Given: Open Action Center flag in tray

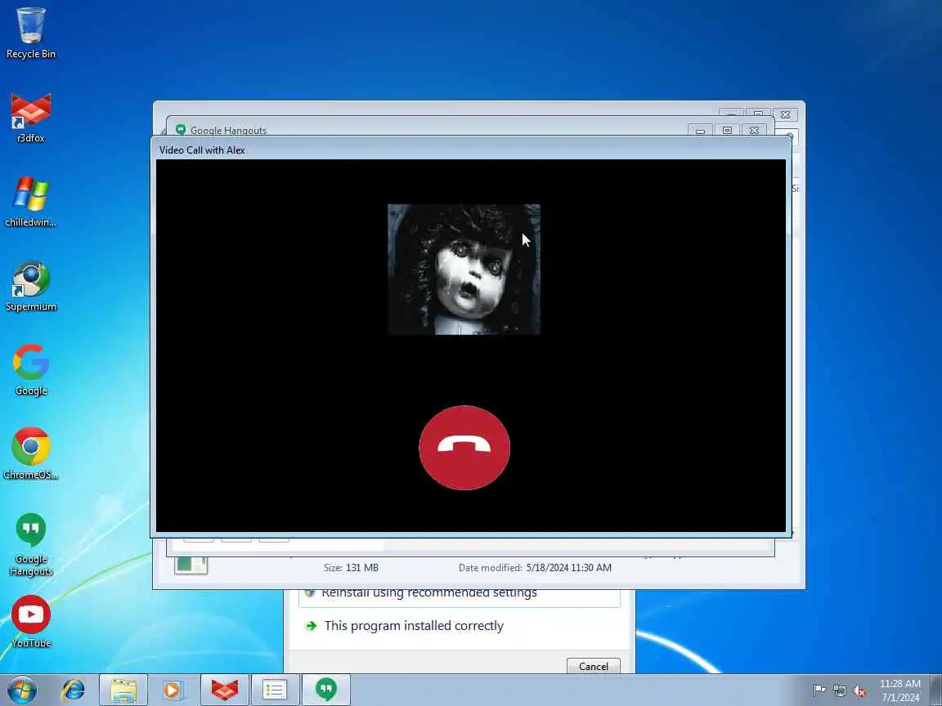Looking at the screenshot, I should pyautogui.click(x=819, y=690).
